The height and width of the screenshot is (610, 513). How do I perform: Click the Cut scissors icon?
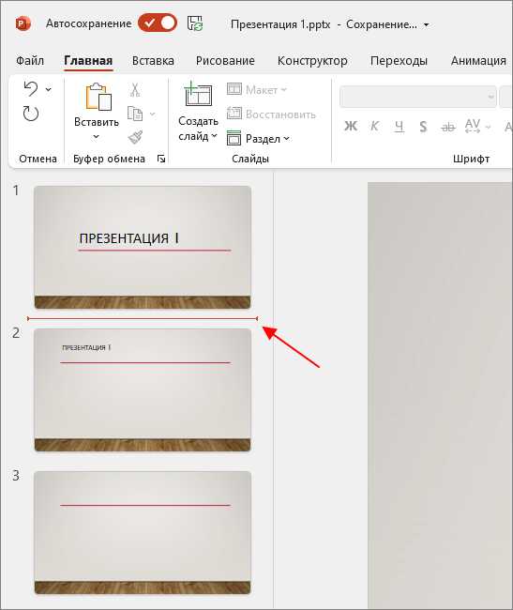point(135,90)
